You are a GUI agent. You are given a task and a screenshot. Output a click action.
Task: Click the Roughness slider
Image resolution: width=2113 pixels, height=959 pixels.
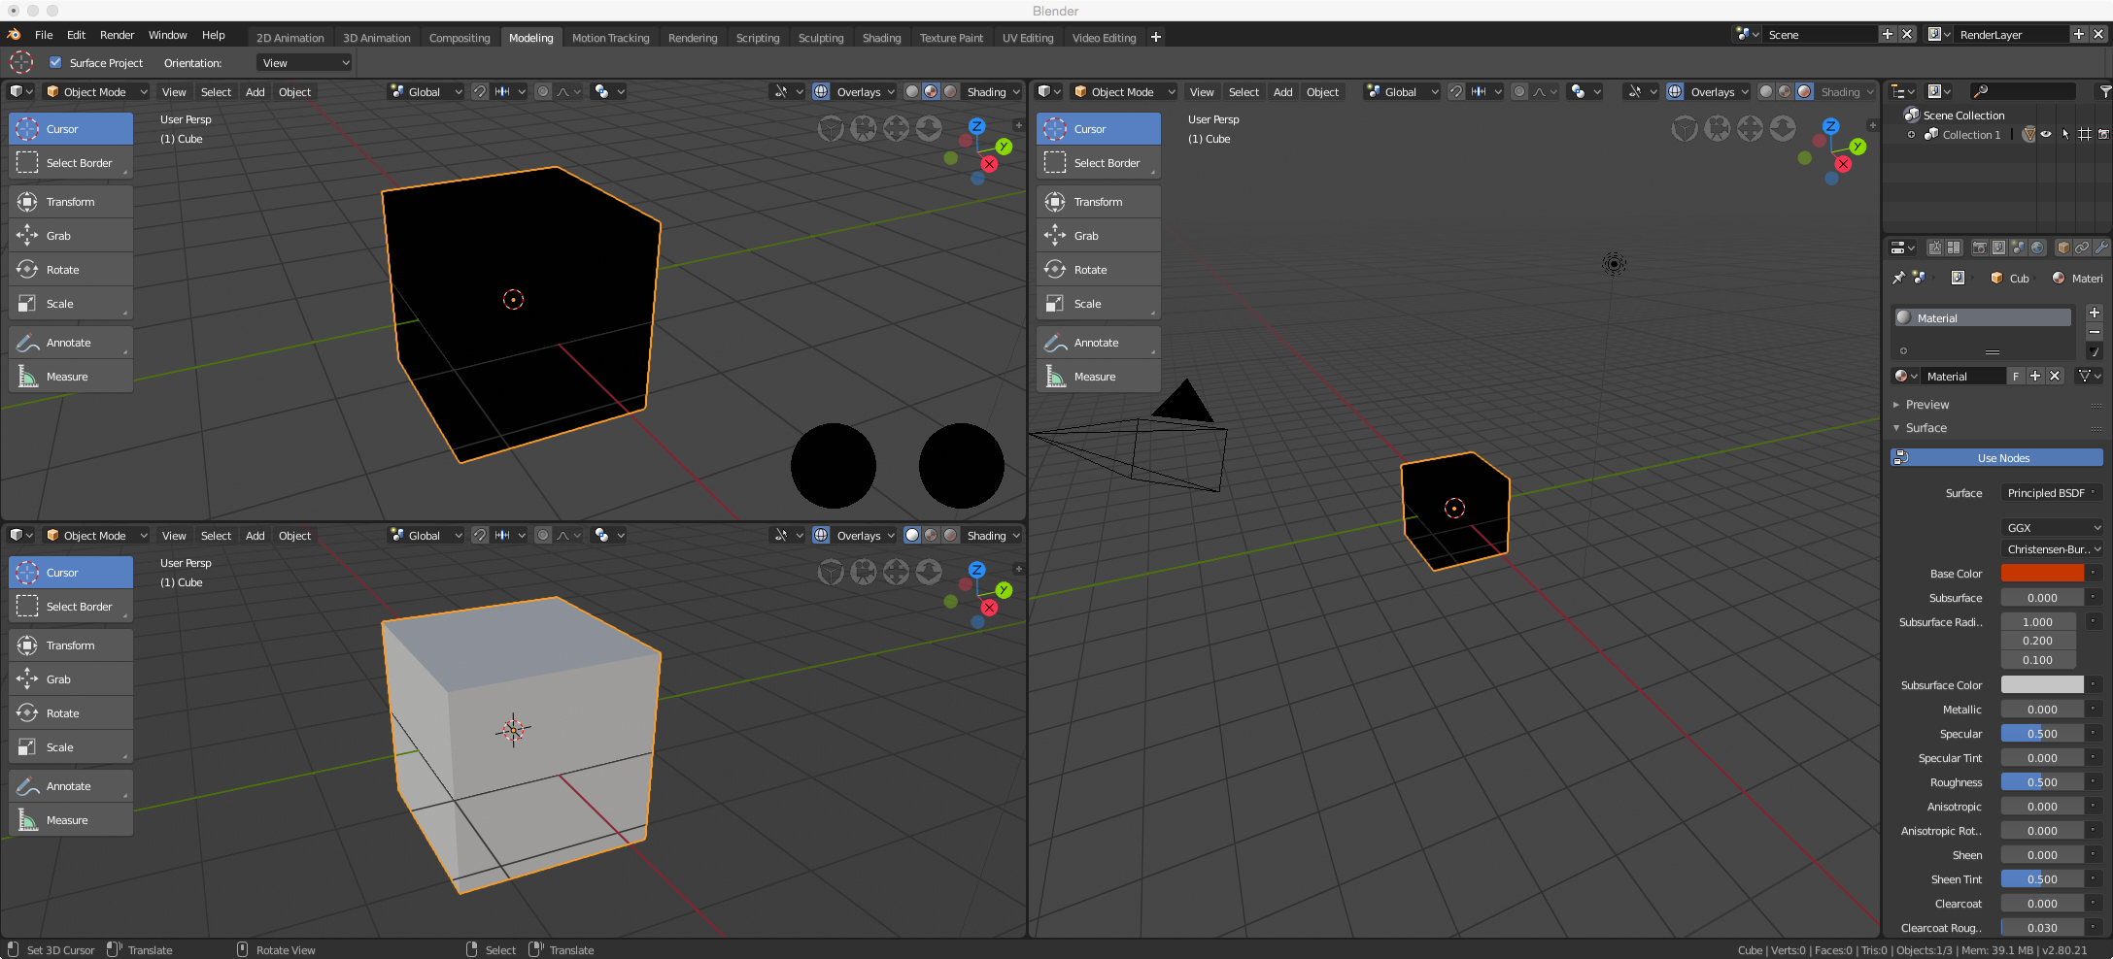(x=2042, y=782)
